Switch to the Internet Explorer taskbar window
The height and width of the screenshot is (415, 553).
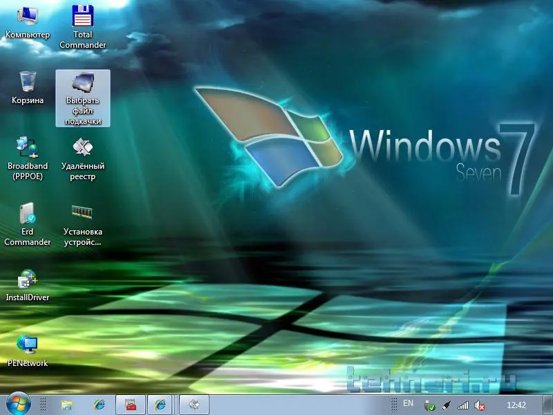point(160,405)
